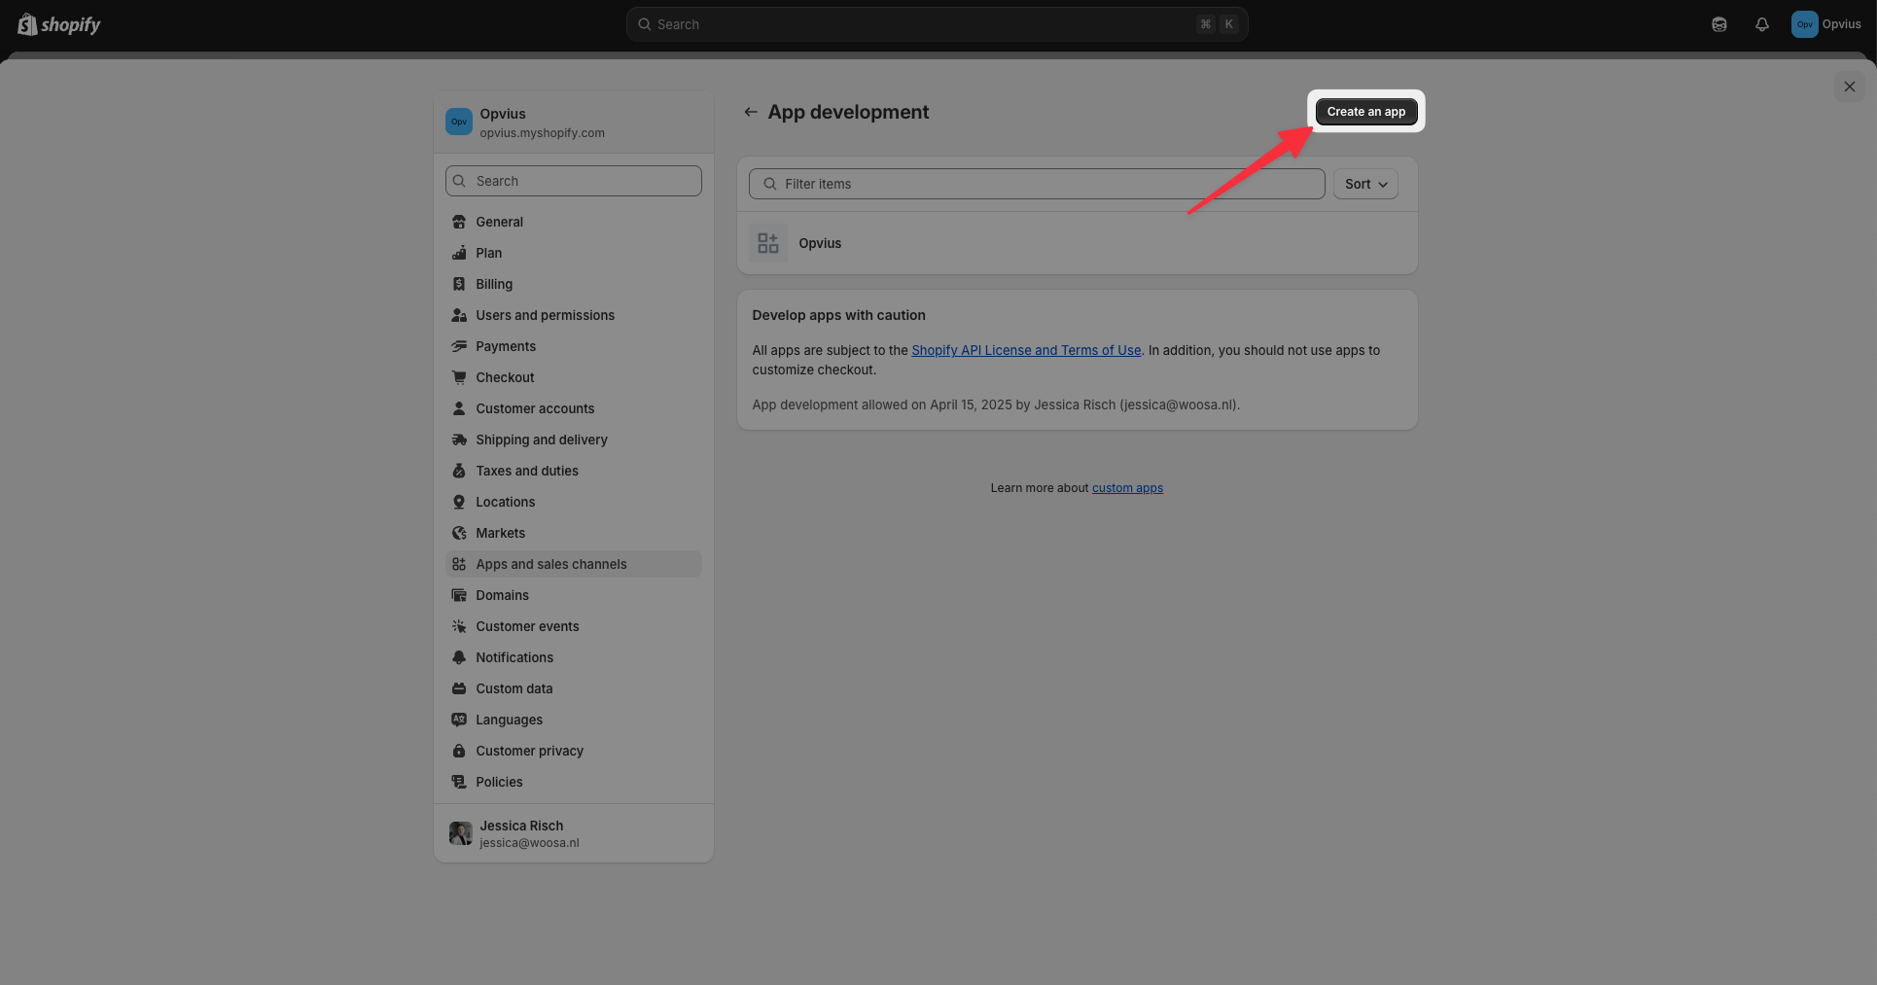Click the Billing receipt icon
The image size is (1877, 985).
pos(459,284)
